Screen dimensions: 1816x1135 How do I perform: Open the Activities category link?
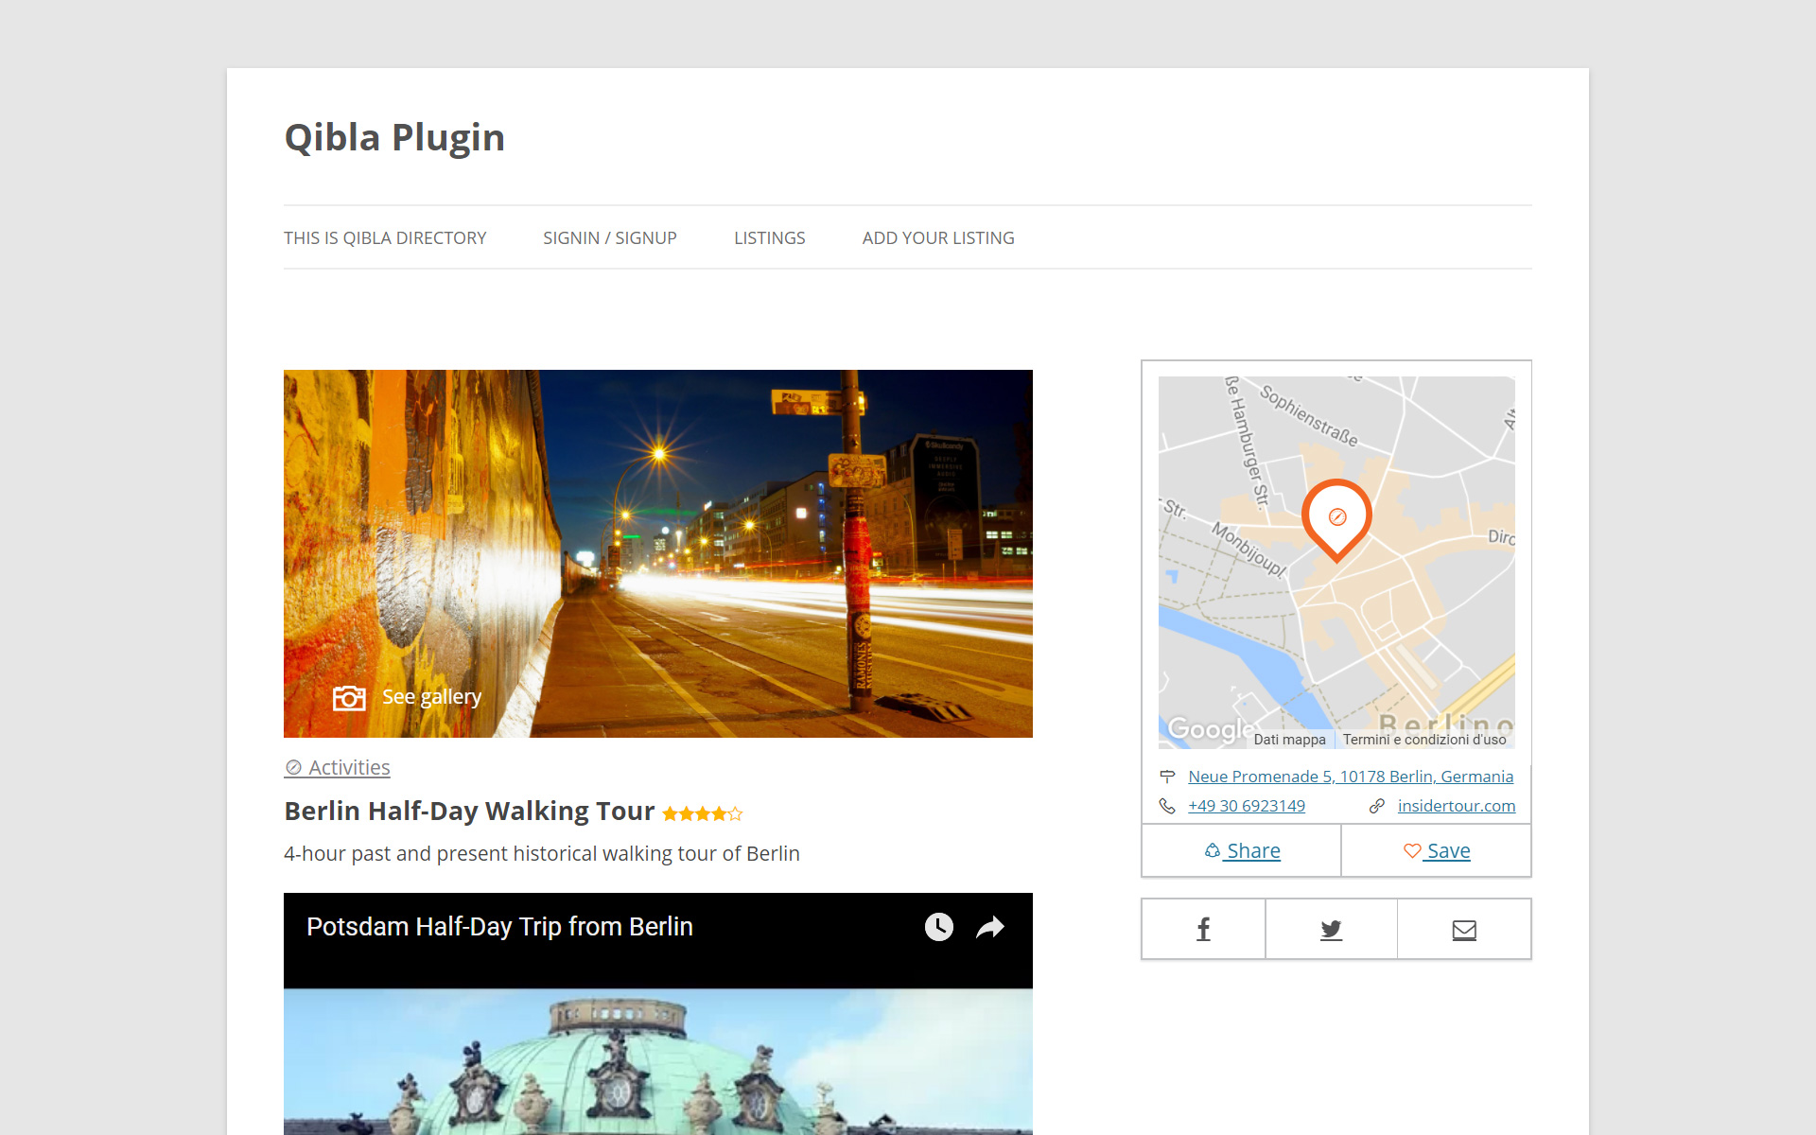(x=338, y=767)
